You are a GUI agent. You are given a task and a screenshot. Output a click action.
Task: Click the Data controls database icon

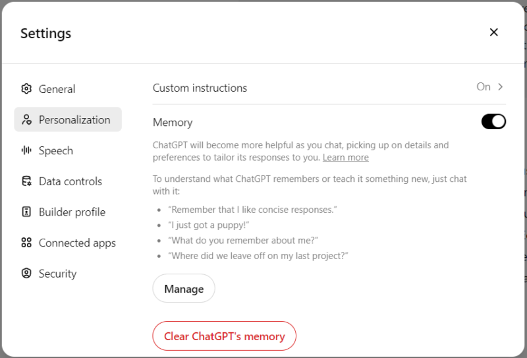[26, 181]
